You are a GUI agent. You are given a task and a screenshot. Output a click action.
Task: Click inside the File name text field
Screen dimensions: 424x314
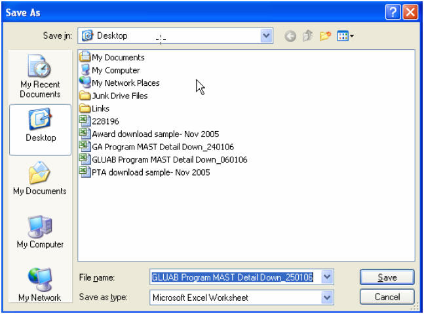point(233,277)
